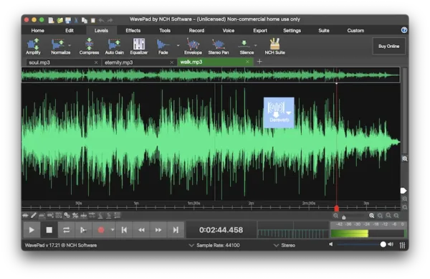The image size is (430, 279).
Task: Expand the Normalize dropdown arrow
Action: point(70,45)
